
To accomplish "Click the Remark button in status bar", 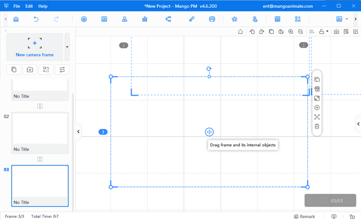I will [305, 216].
